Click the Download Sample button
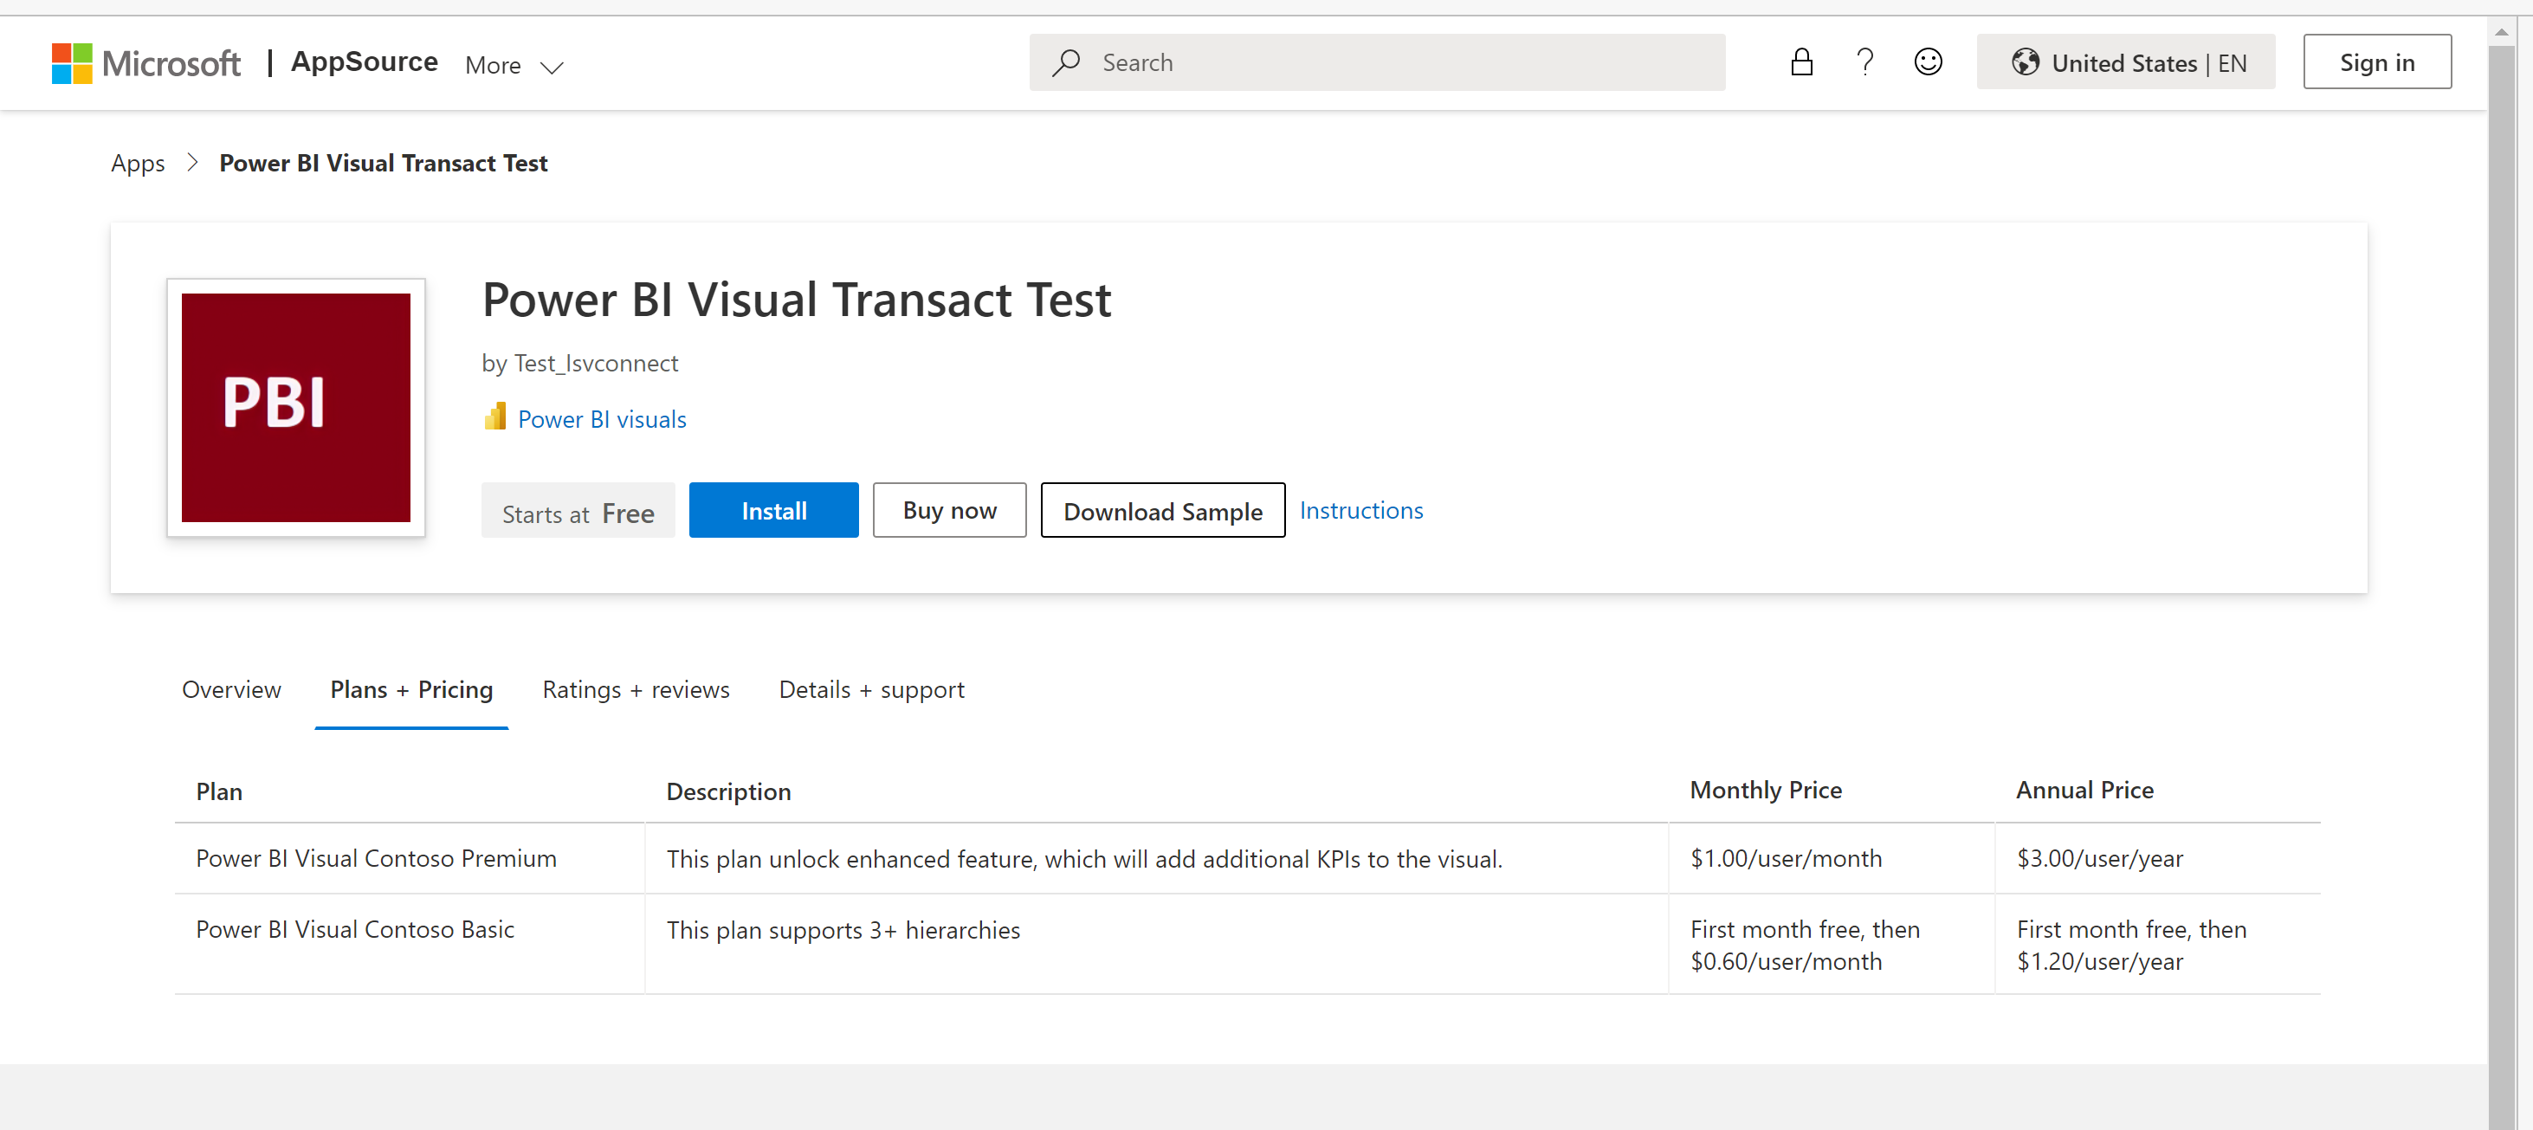2533x1130 pixels. pos(1162,510)
